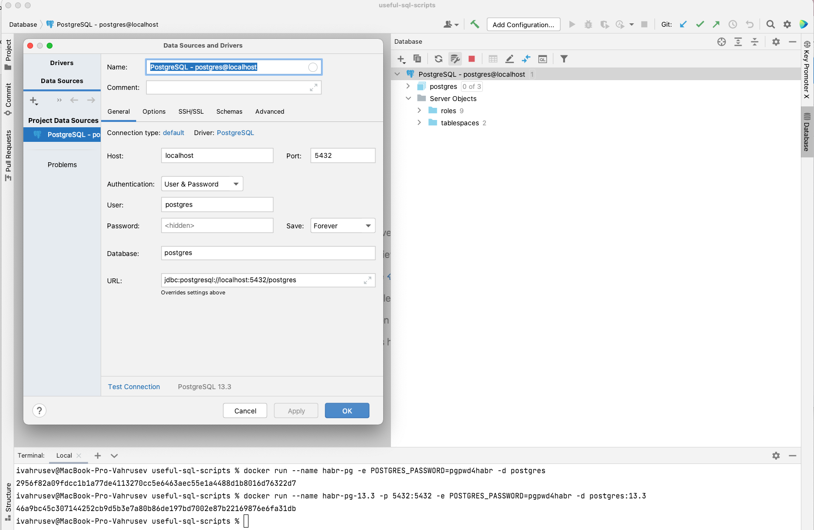Image resolution: width=814 pixels, height=530 pixels.
Task: Hide the Database panel
Action: click(x=793, y=42)
